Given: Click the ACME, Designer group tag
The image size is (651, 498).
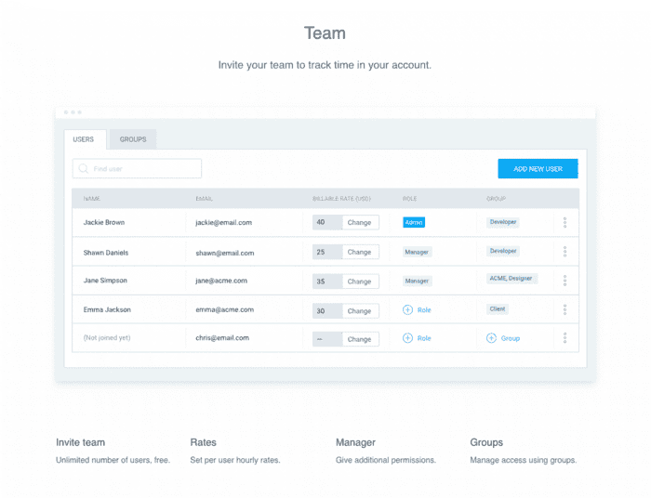Looking at the screenshot, I should pos(511,278).
